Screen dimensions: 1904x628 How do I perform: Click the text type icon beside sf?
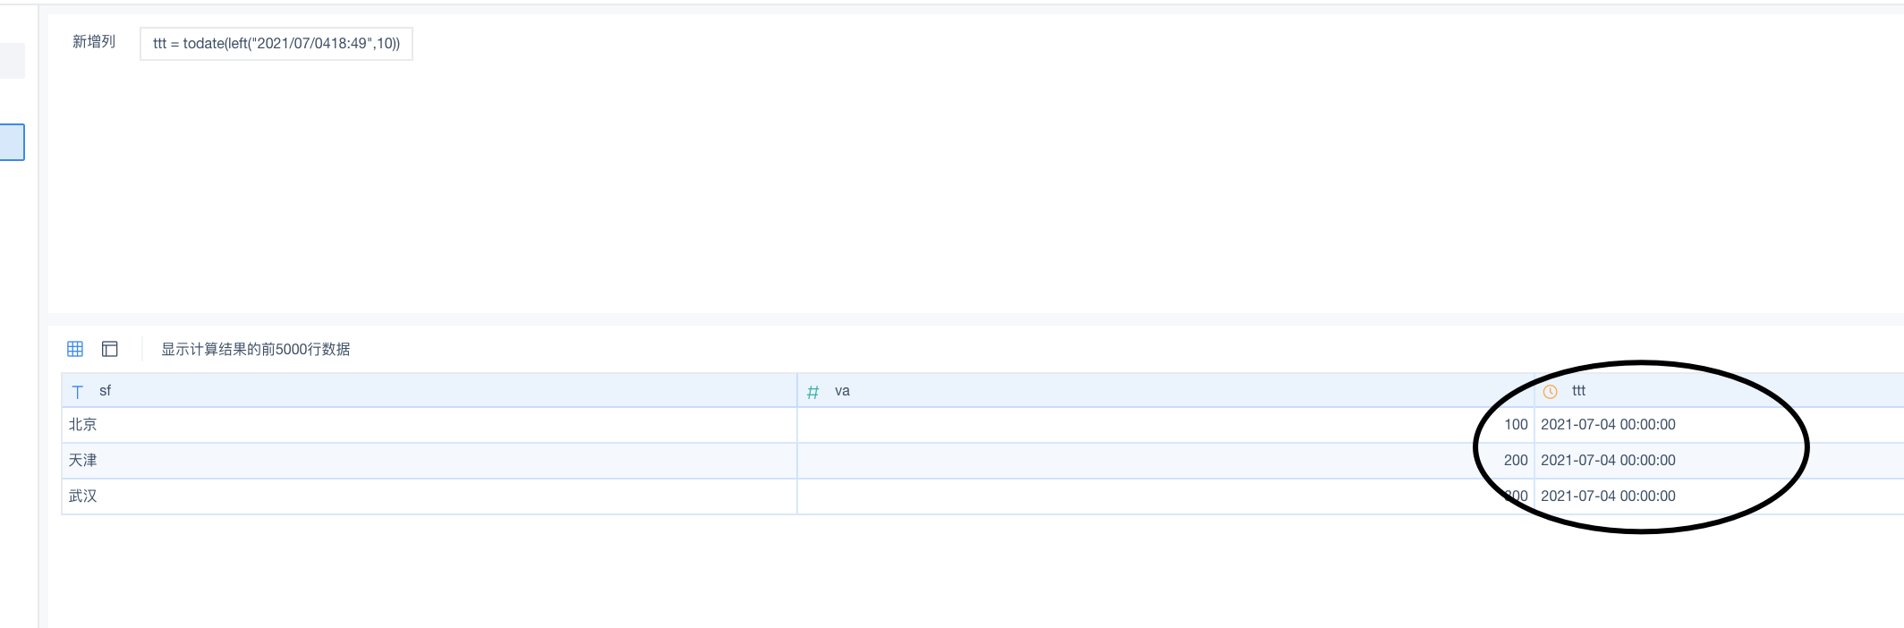pyautogui.click(x=78, y=392)
